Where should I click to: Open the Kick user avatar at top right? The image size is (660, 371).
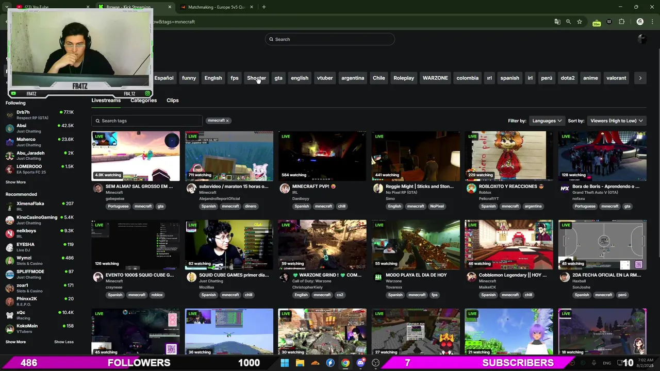tap(642, 39)
